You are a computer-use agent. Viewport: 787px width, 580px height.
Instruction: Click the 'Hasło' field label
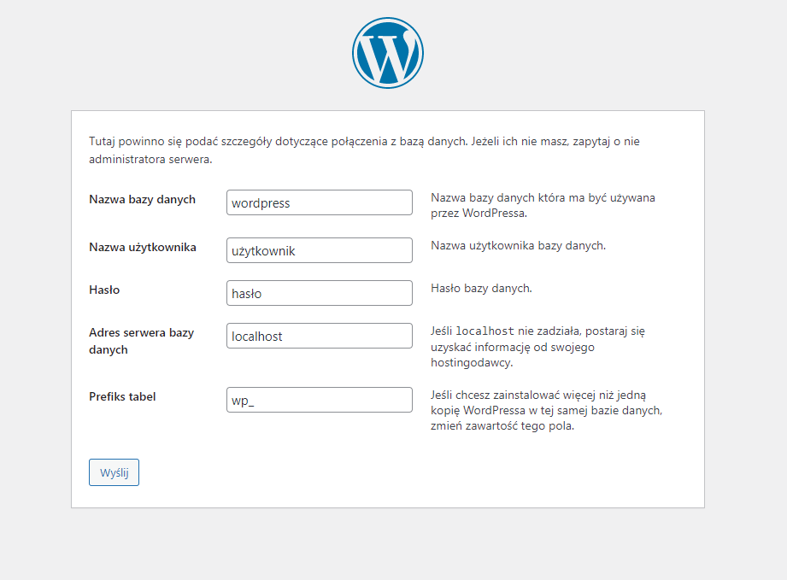(x=104, y=290)
